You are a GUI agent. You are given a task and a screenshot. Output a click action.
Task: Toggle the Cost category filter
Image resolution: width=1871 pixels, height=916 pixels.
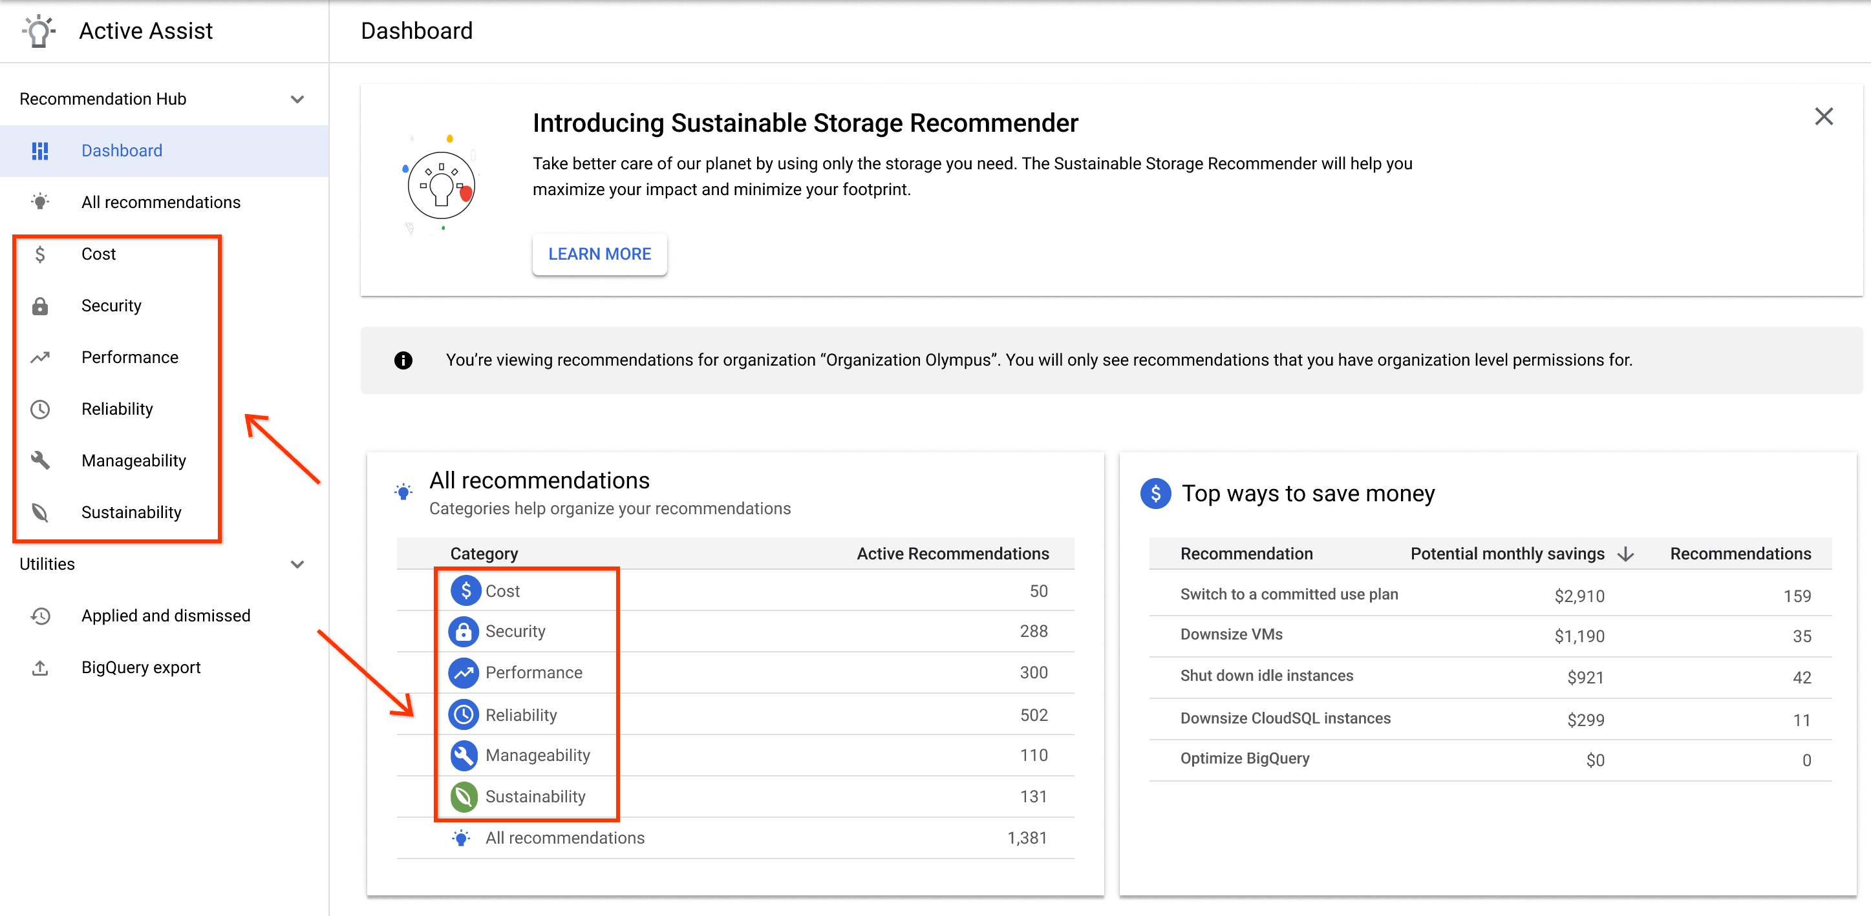(96, 254)
